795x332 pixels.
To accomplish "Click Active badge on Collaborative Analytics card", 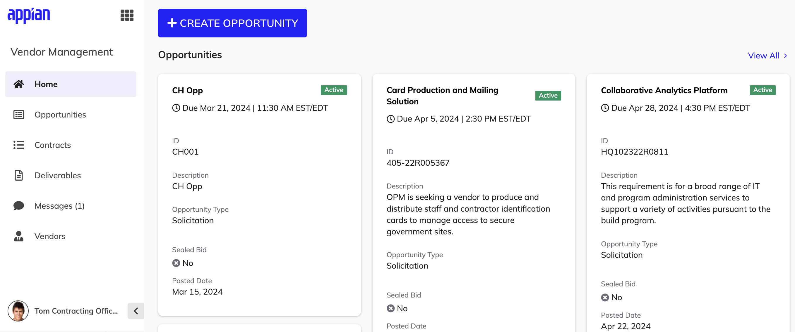I will (763, 90).
